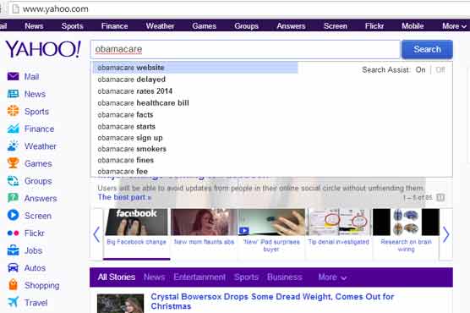Click Crystal Bowersox story photo
470x313 pixels.
120,304
